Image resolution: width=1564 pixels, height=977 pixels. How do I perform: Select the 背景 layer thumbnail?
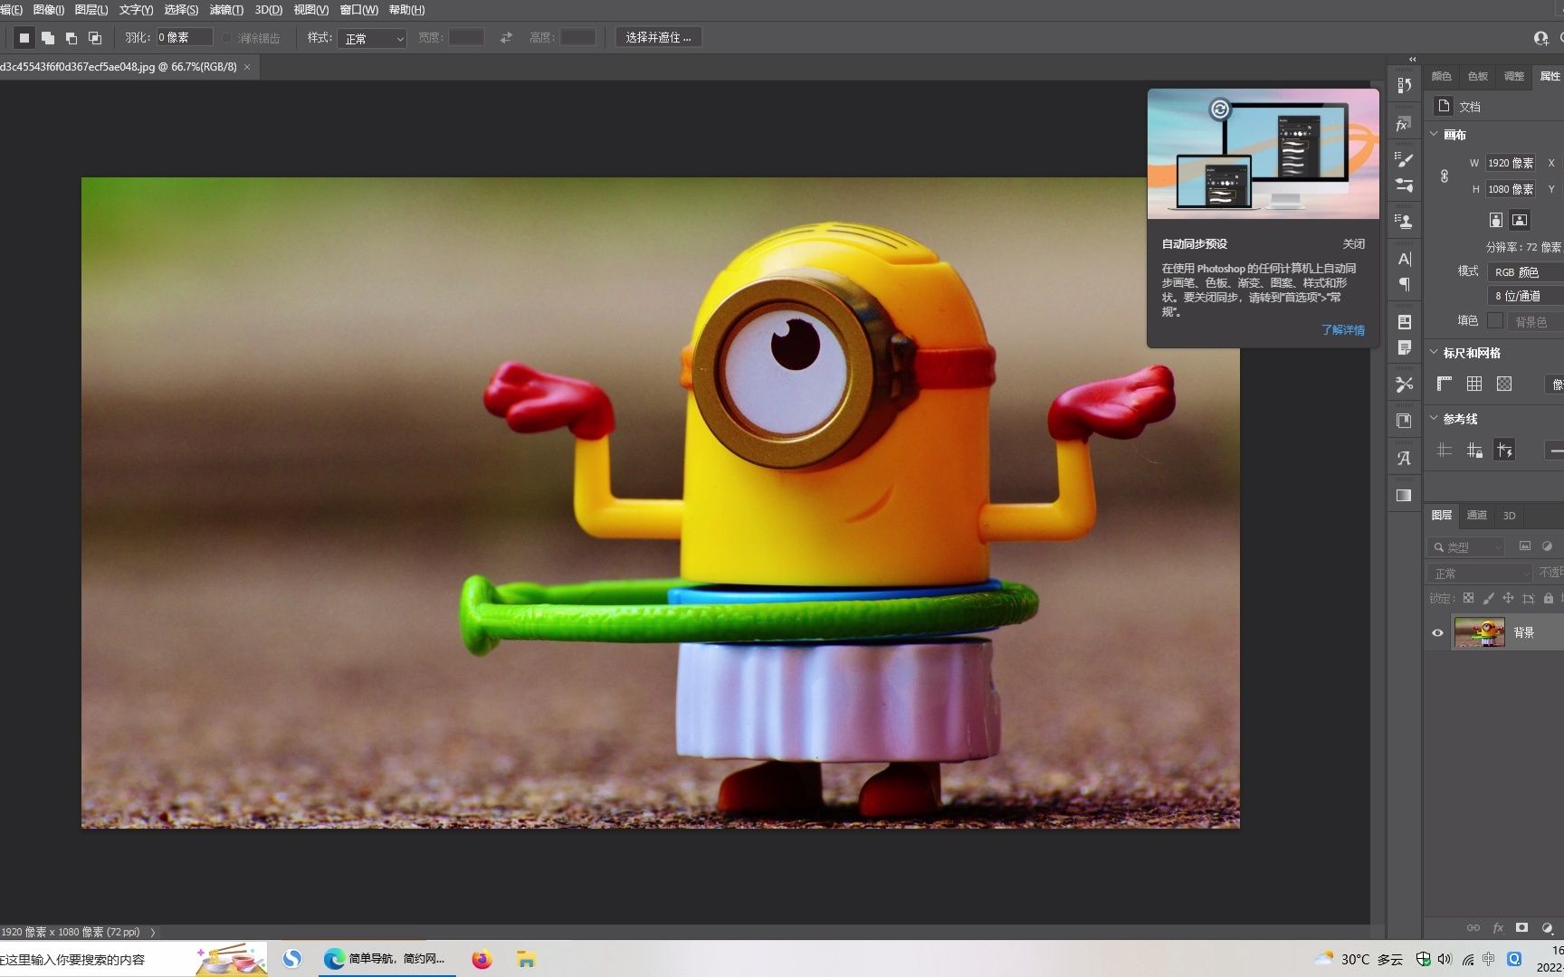click(x=1479, y=632)
